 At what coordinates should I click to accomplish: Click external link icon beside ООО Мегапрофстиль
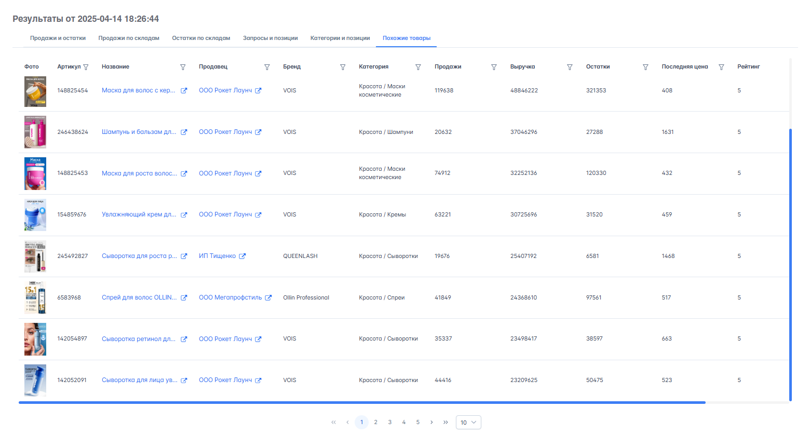(268, 297)
